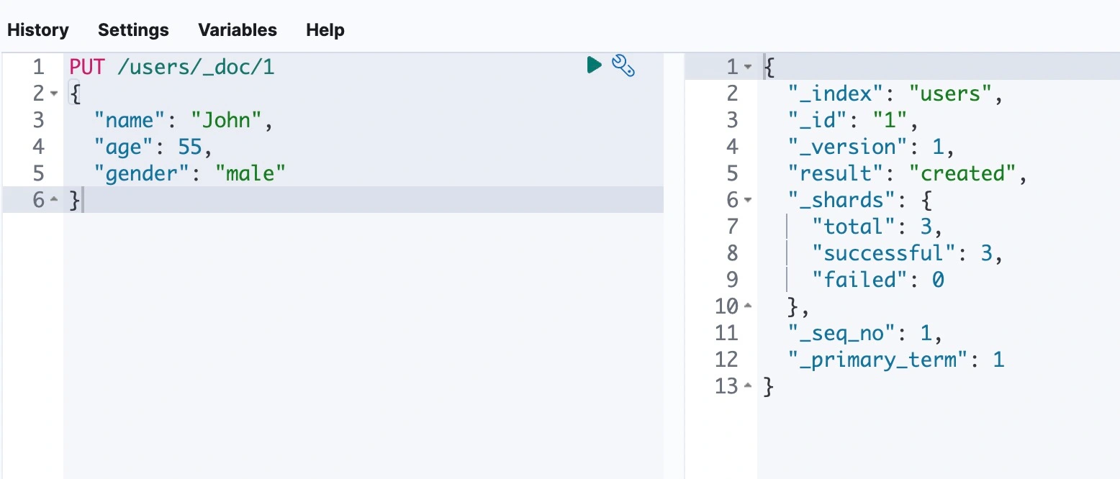Image resolution: width=1120 pixels, height=479 pixels.
Task: Open the Settings menu
Action: tap(133, 30)
